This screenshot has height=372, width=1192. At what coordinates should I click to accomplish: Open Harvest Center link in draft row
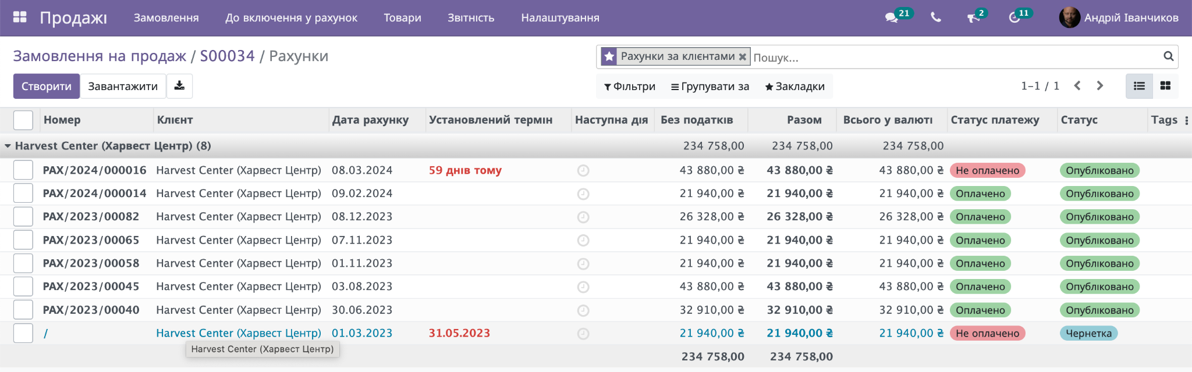coord(239,333)
